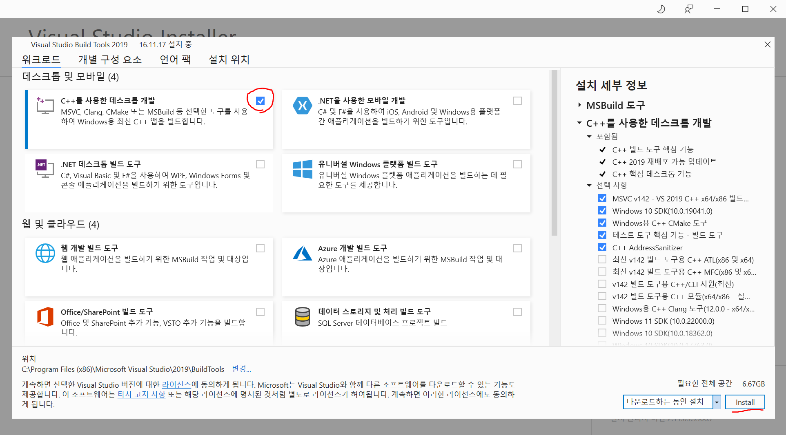Click the Azure development build tools icon

303,253
